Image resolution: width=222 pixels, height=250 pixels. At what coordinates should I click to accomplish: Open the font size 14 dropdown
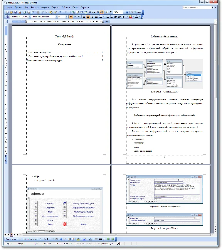[67, 17]
